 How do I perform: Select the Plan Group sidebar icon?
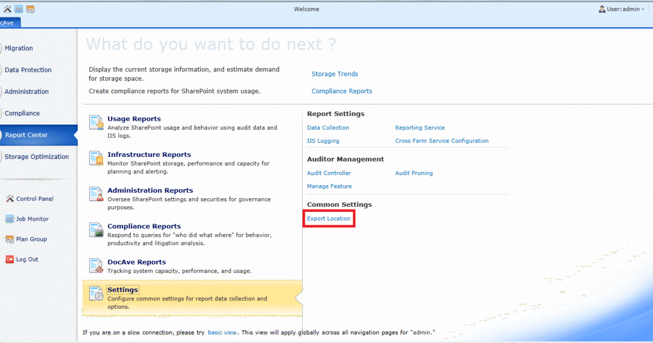11,239
